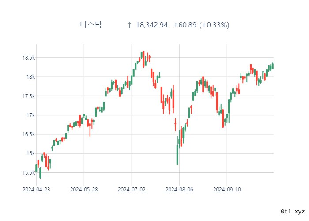Click the index value 18,342.94
The width and height of the screenshot is (309, 221).
click(152, 25)
